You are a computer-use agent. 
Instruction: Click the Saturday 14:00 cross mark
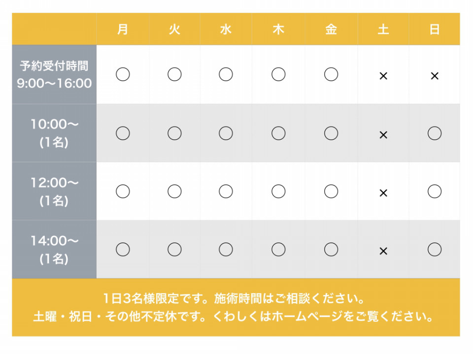pyautogui.click(x=383, y=251)
